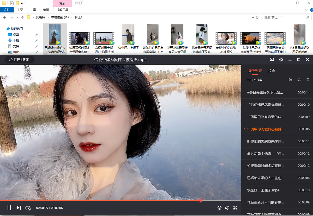Click 此电脑 in address path

[x=40, y=17]
